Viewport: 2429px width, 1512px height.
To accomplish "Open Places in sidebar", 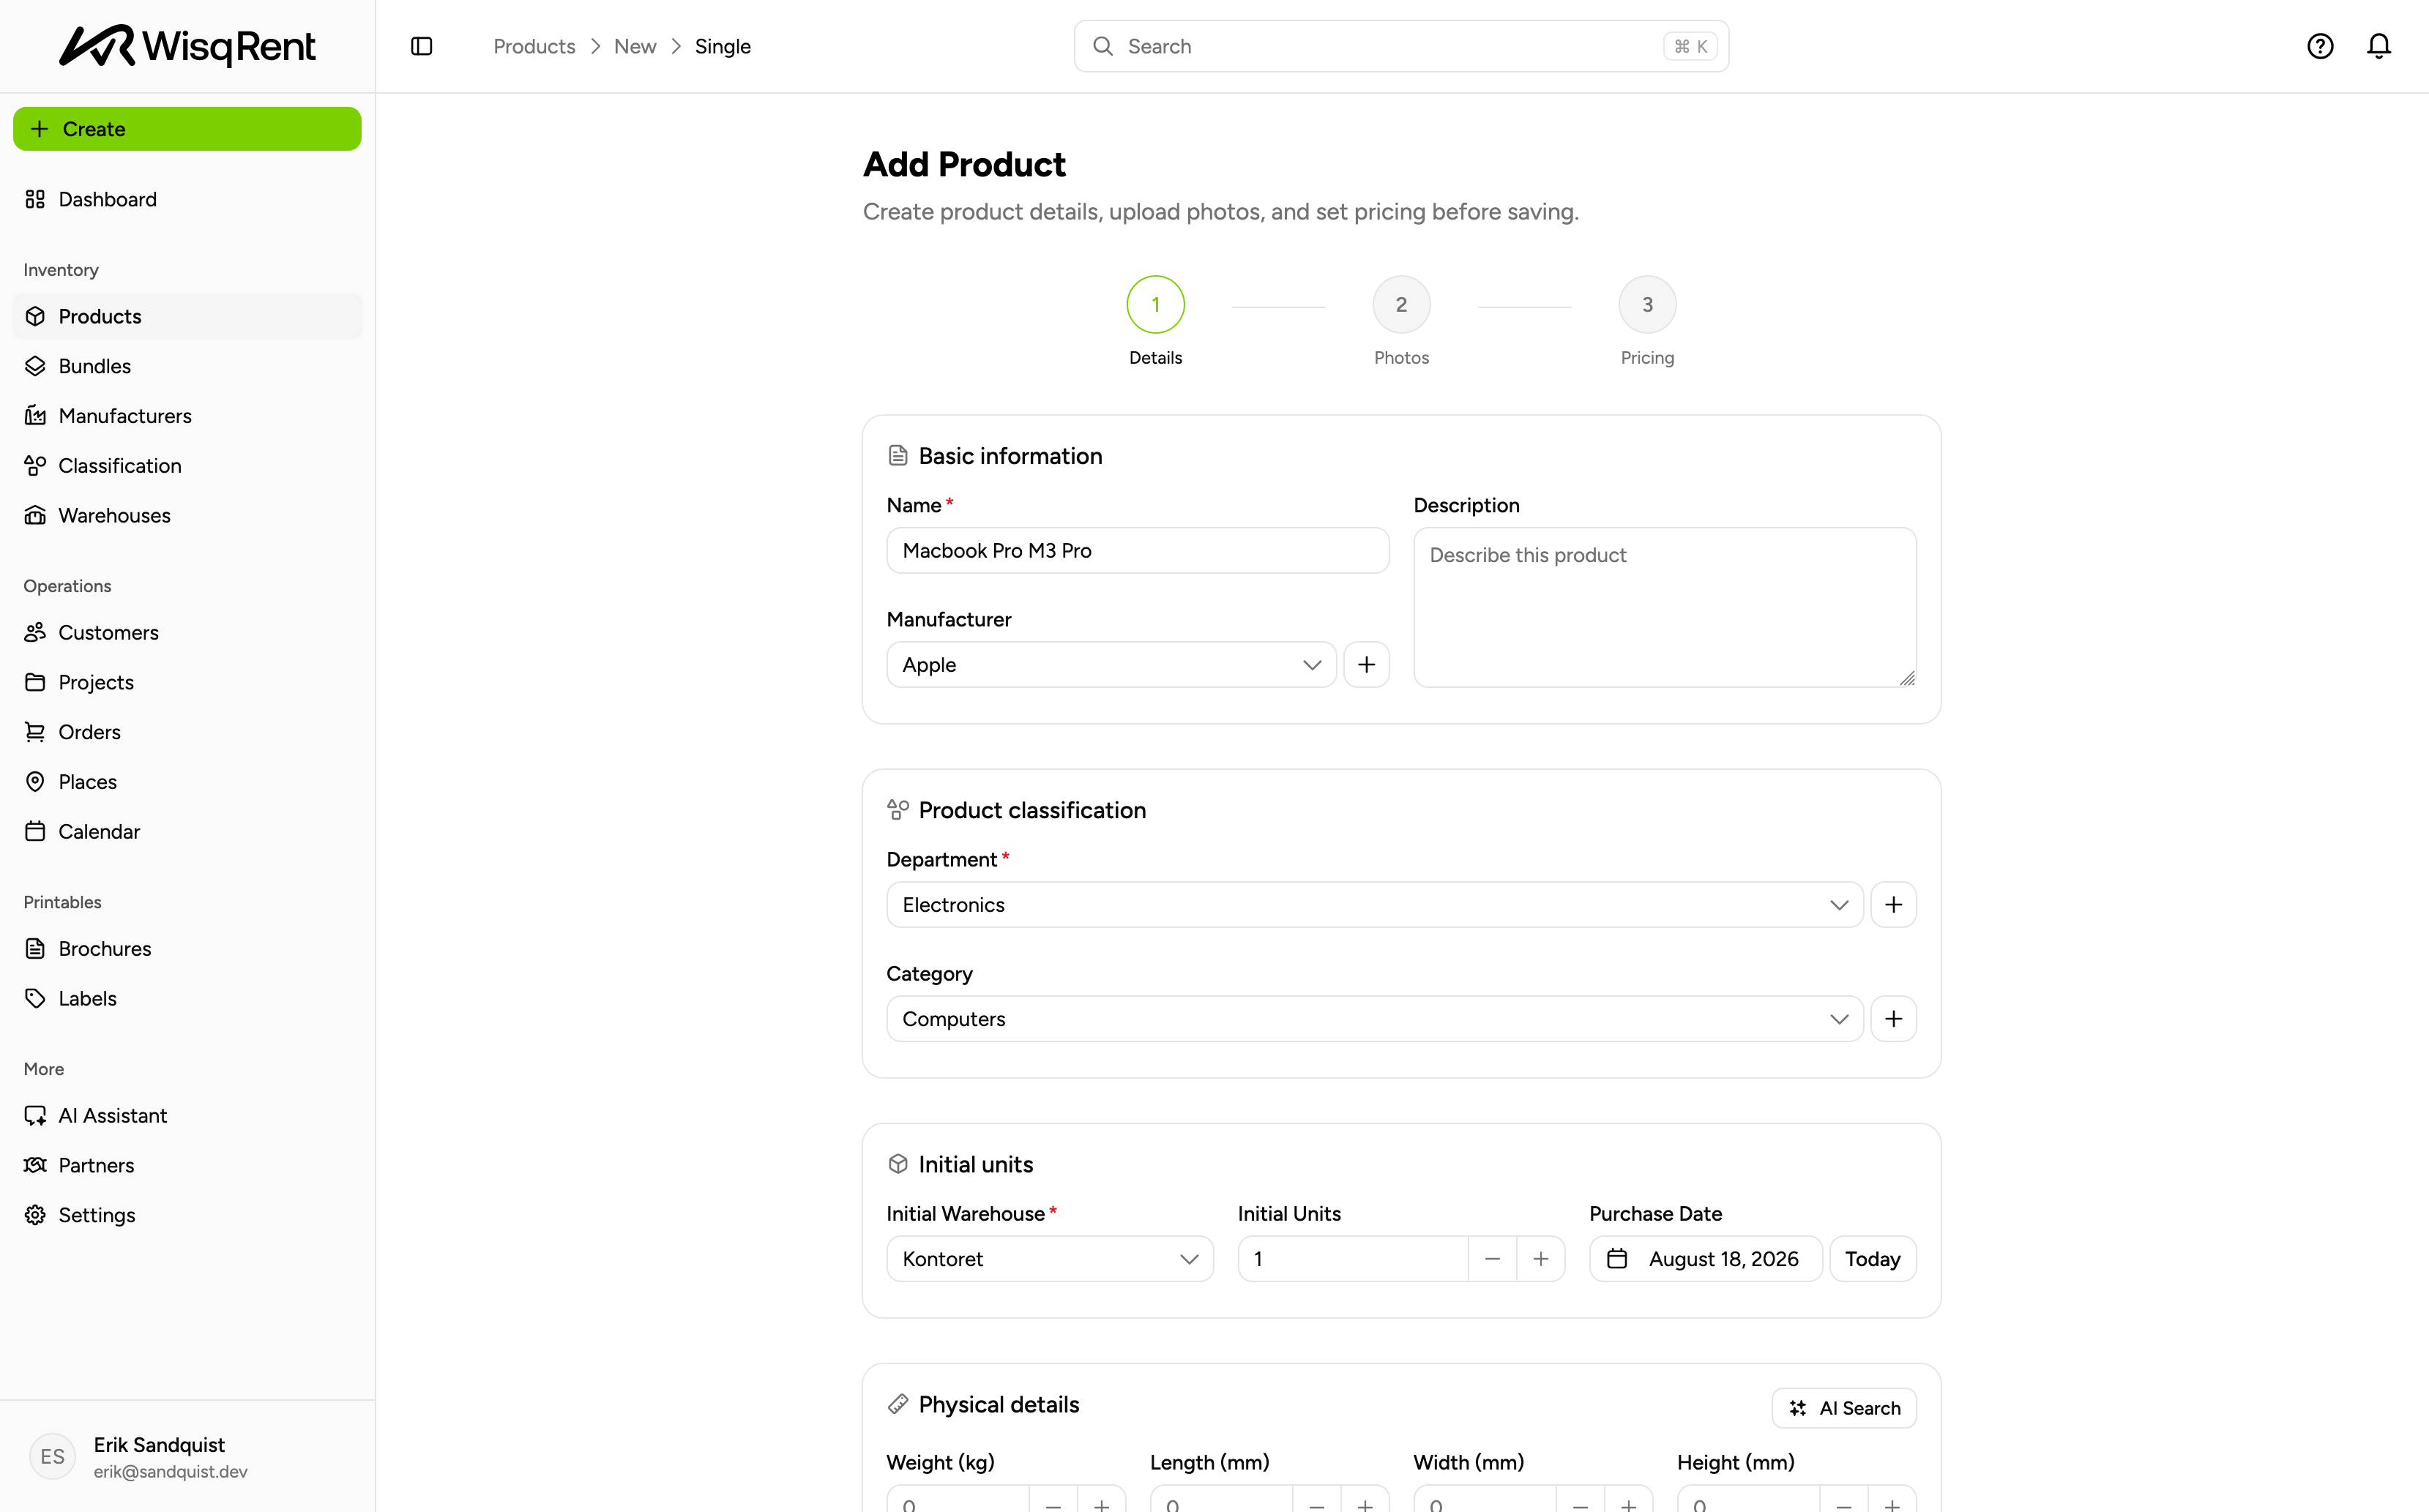I will click(187, 782).
